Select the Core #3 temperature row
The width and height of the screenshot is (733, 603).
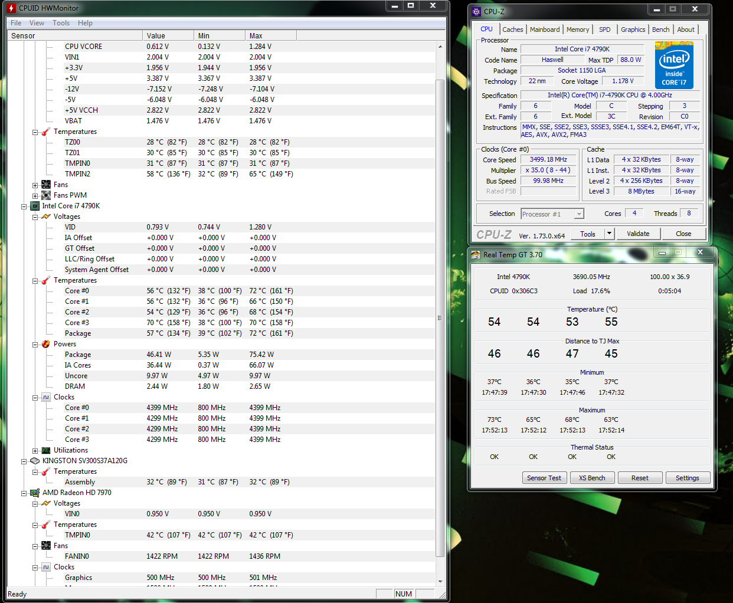(221, 323)
